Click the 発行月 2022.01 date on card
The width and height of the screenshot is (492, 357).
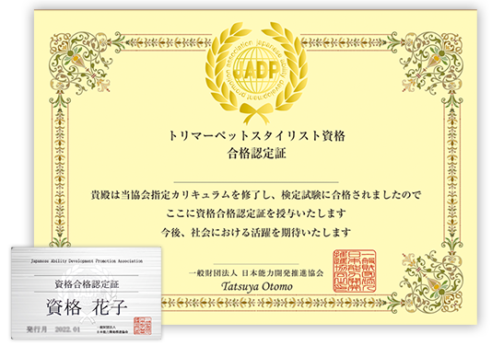[x=53, y=329]
